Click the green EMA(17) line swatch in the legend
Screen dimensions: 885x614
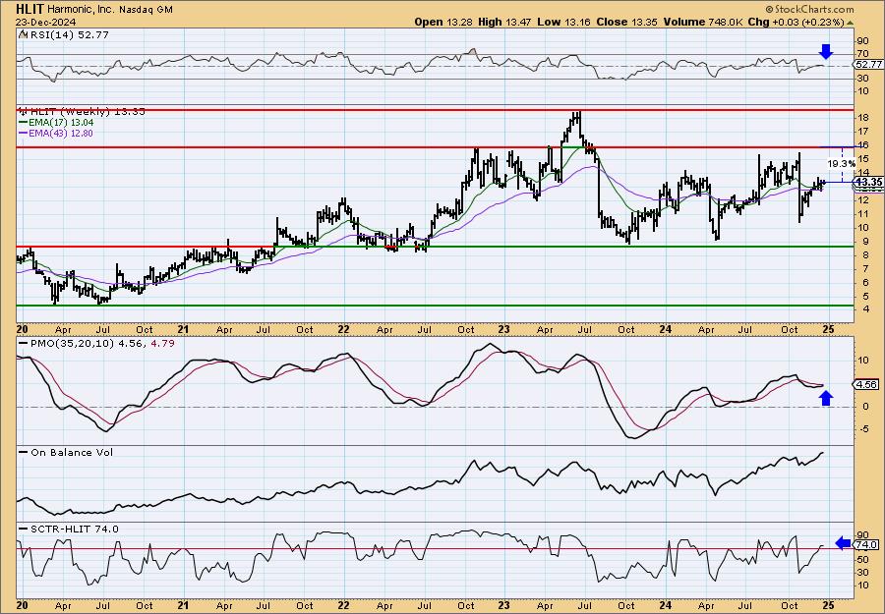[24, 123]
